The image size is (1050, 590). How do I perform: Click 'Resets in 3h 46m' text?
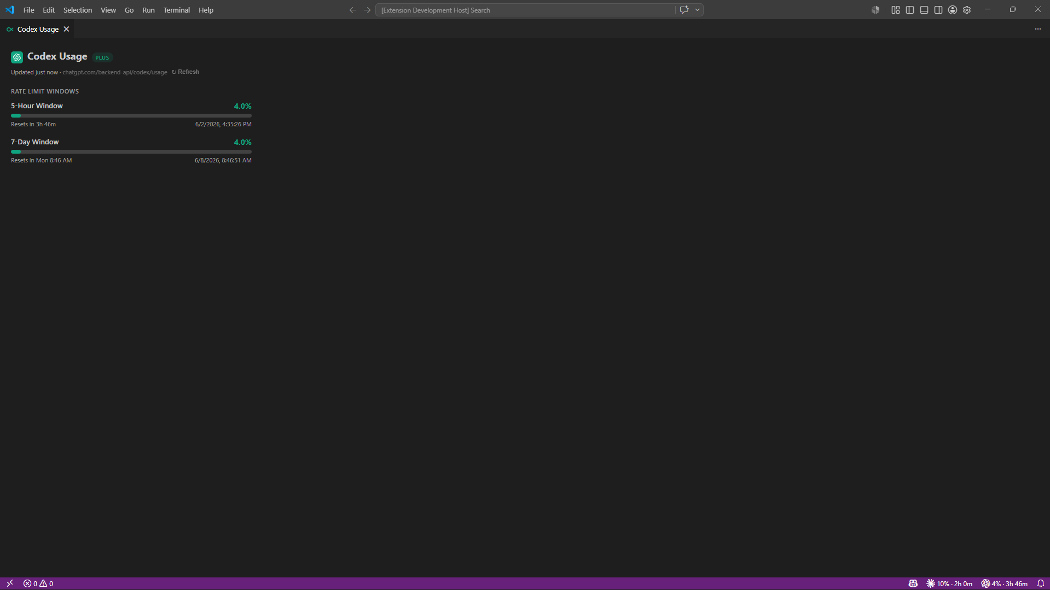click(33, 125)
